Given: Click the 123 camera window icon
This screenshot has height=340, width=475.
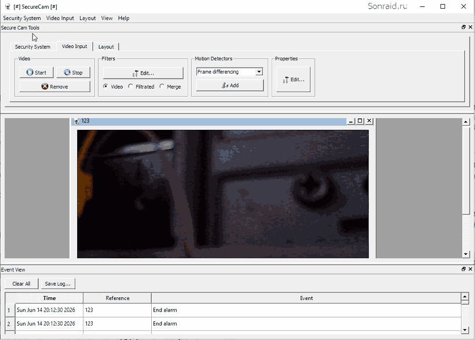Looking at the screenshot, I should [x=76, y=121].
